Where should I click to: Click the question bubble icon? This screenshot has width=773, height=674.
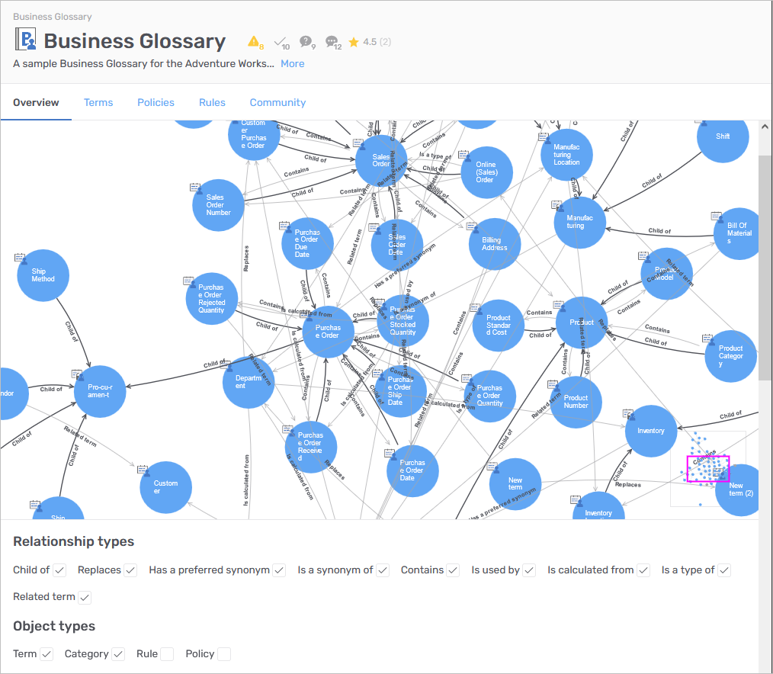[x=306, y=42]
